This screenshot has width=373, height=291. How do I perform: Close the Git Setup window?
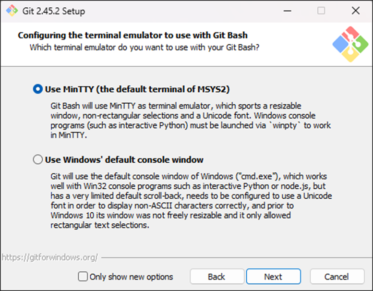coord(355,11)
